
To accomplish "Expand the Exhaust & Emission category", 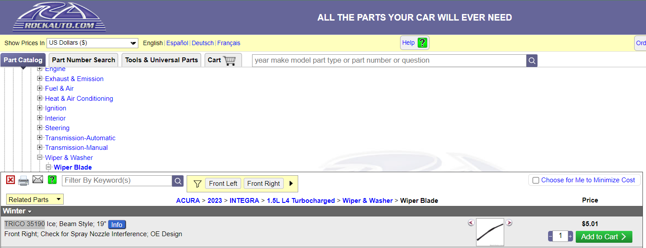I will (40, 78).
